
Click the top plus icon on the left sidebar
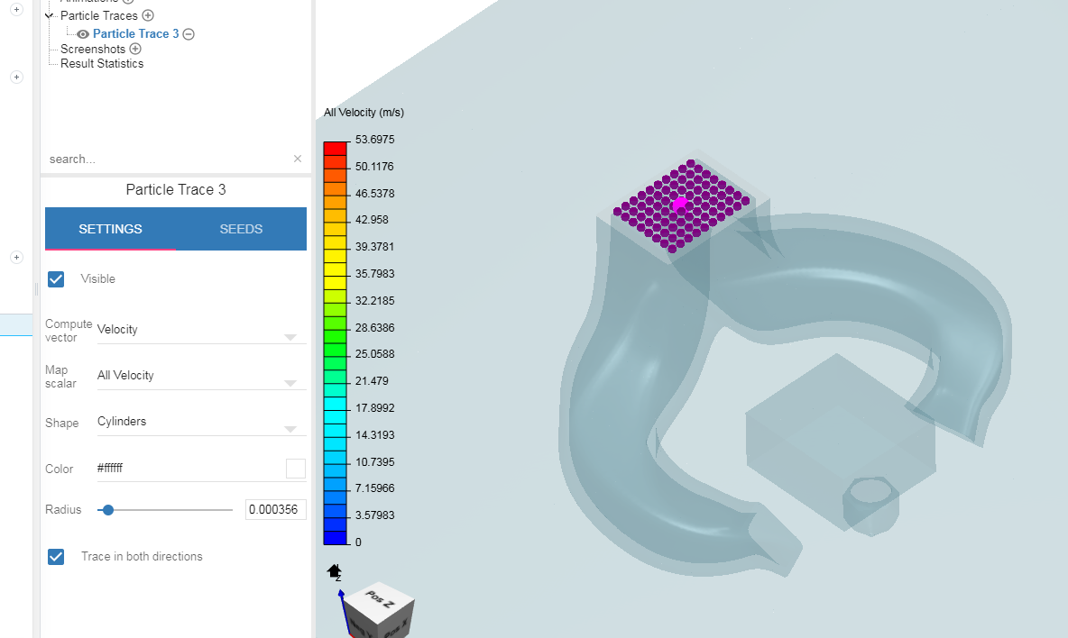point(16,10)
